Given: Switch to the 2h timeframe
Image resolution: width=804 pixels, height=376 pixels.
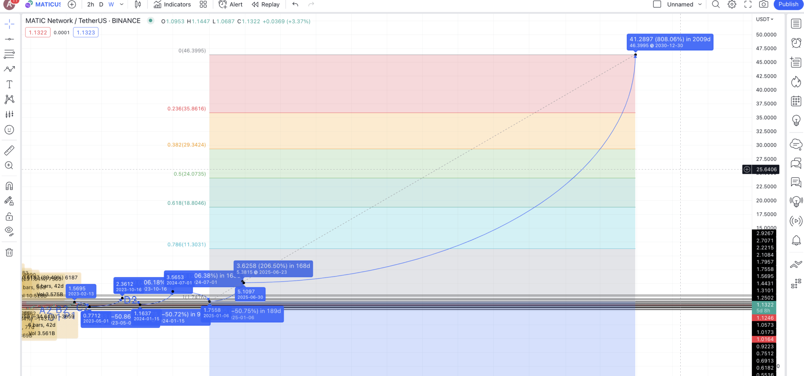Looking at the screenshot, I should 91,4.
